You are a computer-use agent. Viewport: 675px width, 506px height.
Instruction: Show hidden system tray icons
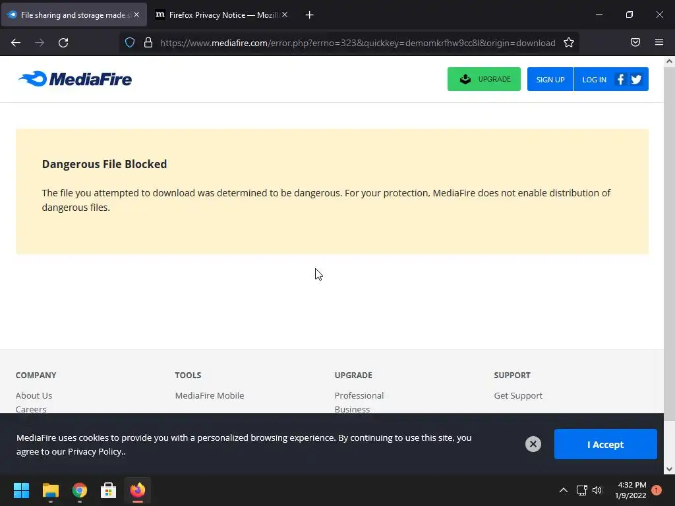pyautogui.click(x=563, y=490)
